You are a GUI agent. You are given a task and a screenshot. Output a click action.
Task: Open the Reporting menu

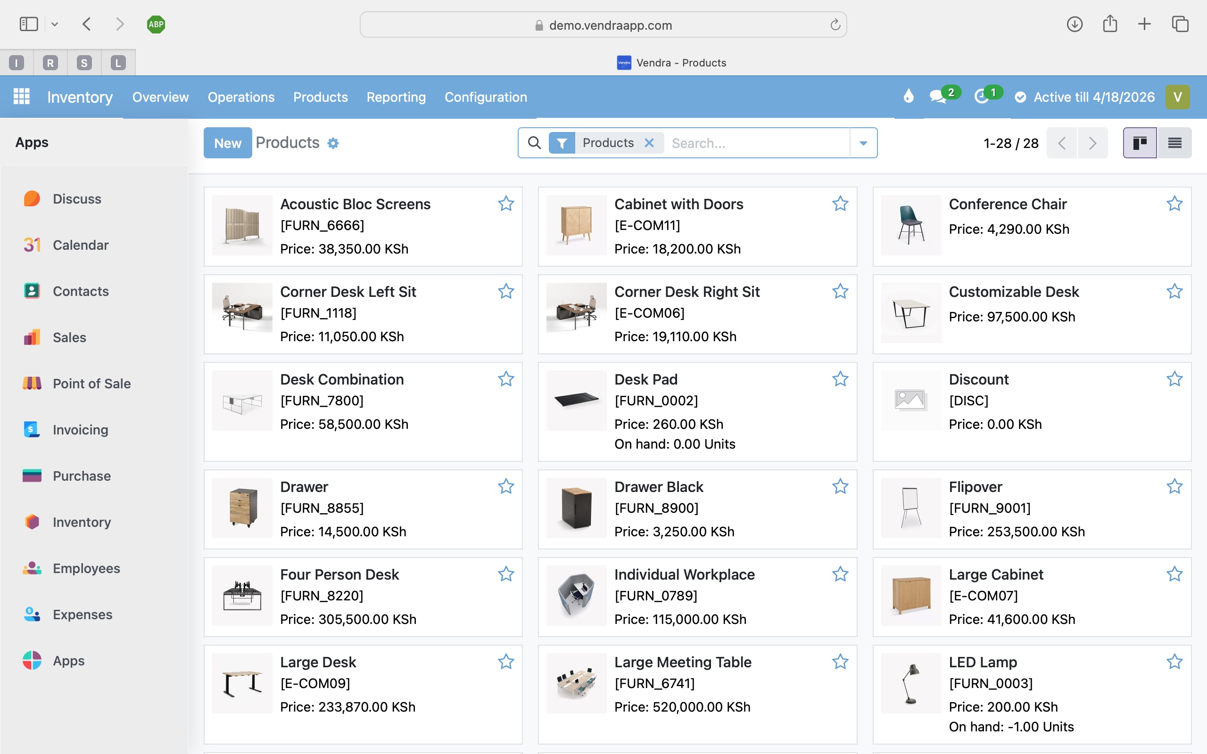click(396, 97)
